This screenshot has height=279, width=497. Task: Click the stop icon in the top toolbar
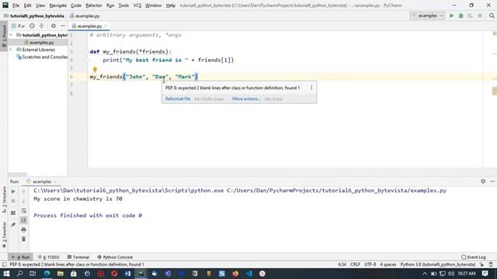pos(480,15)
